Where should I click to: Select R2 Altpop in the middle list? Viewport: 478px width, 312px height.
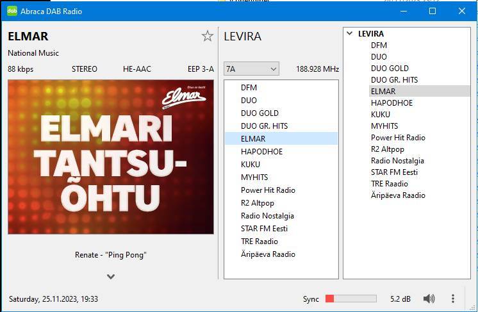coord(281,203)
